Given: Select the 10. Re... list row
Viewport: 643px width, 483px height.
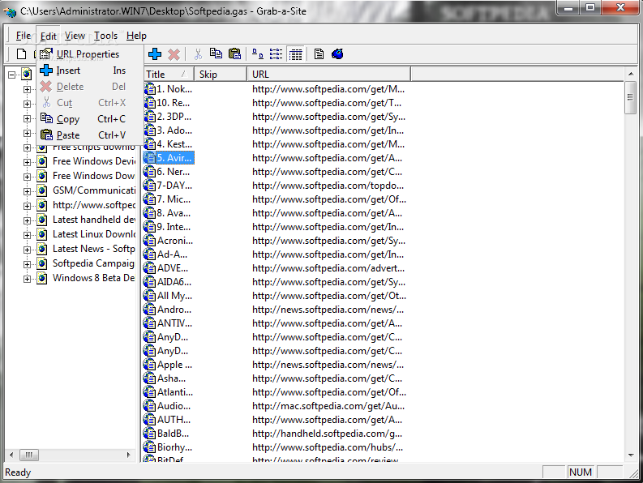Looking at the screenshot, I should point(168,103).
